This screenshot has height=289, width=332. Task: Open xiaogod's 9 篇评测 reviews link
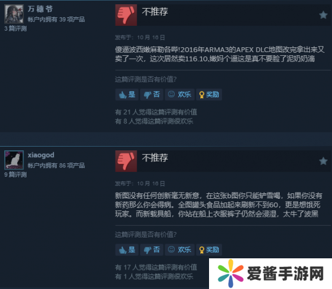[x=15, y=174]
